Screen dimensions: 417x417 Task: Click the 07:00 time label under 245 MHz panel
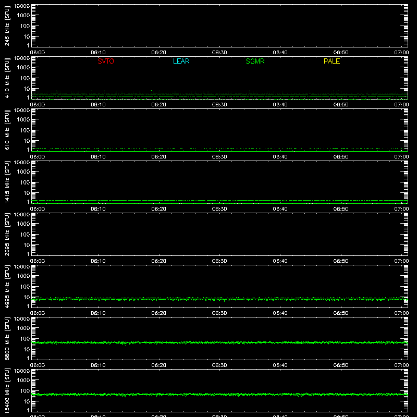click(x=401, y=53)
